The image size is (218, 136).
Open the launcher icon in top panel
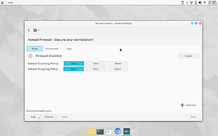click(2, 2)
